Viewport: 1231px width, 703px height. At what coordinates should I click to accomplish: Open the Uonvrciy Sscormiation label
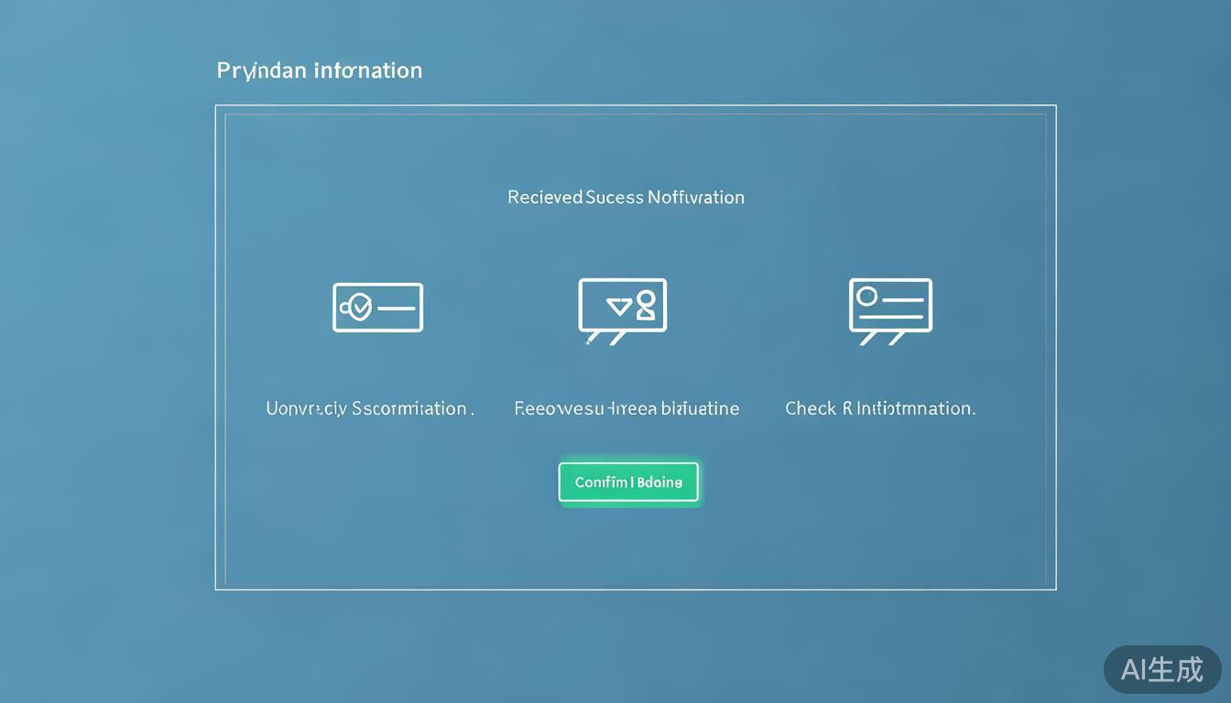369,408
